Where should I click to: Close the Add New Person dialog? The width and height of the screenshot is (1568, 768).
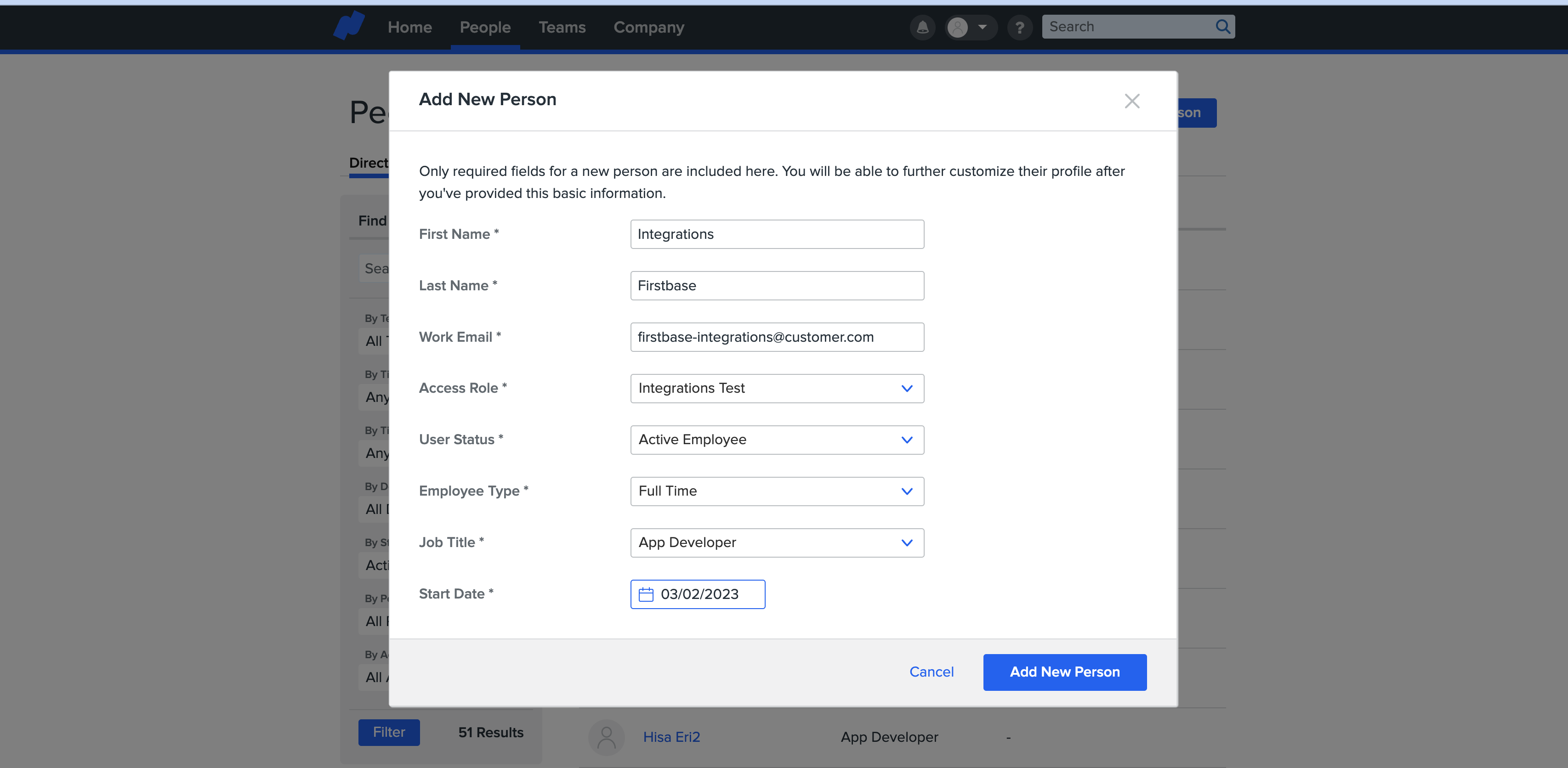pos(1132,101)
